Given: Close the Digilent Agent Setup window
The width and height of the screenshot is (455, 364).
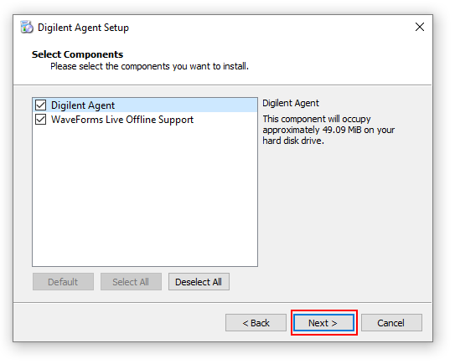Looking at the screenshot, I should pos(419,27).
